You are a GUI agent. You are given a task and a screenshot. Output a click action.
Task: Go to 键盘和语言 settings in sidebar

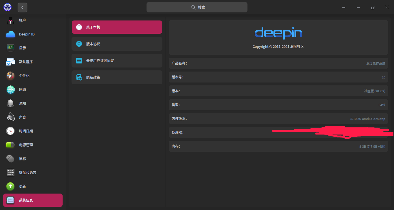pyautogui.click(x=33, y=172)
